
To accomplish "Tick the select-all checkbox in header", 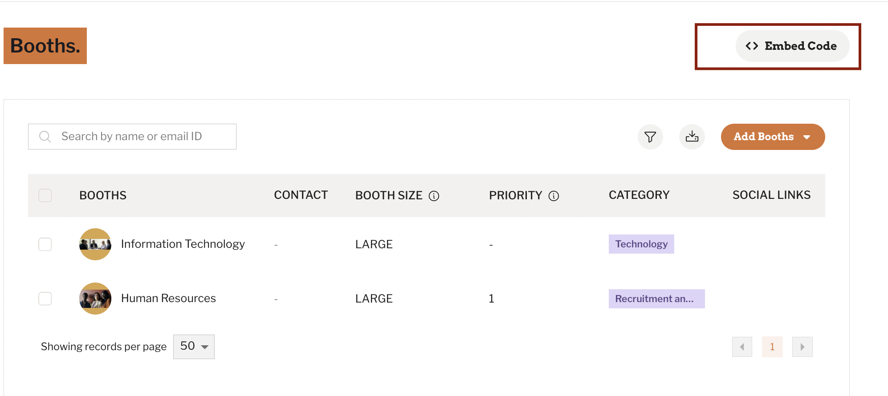I will (45, 195).
